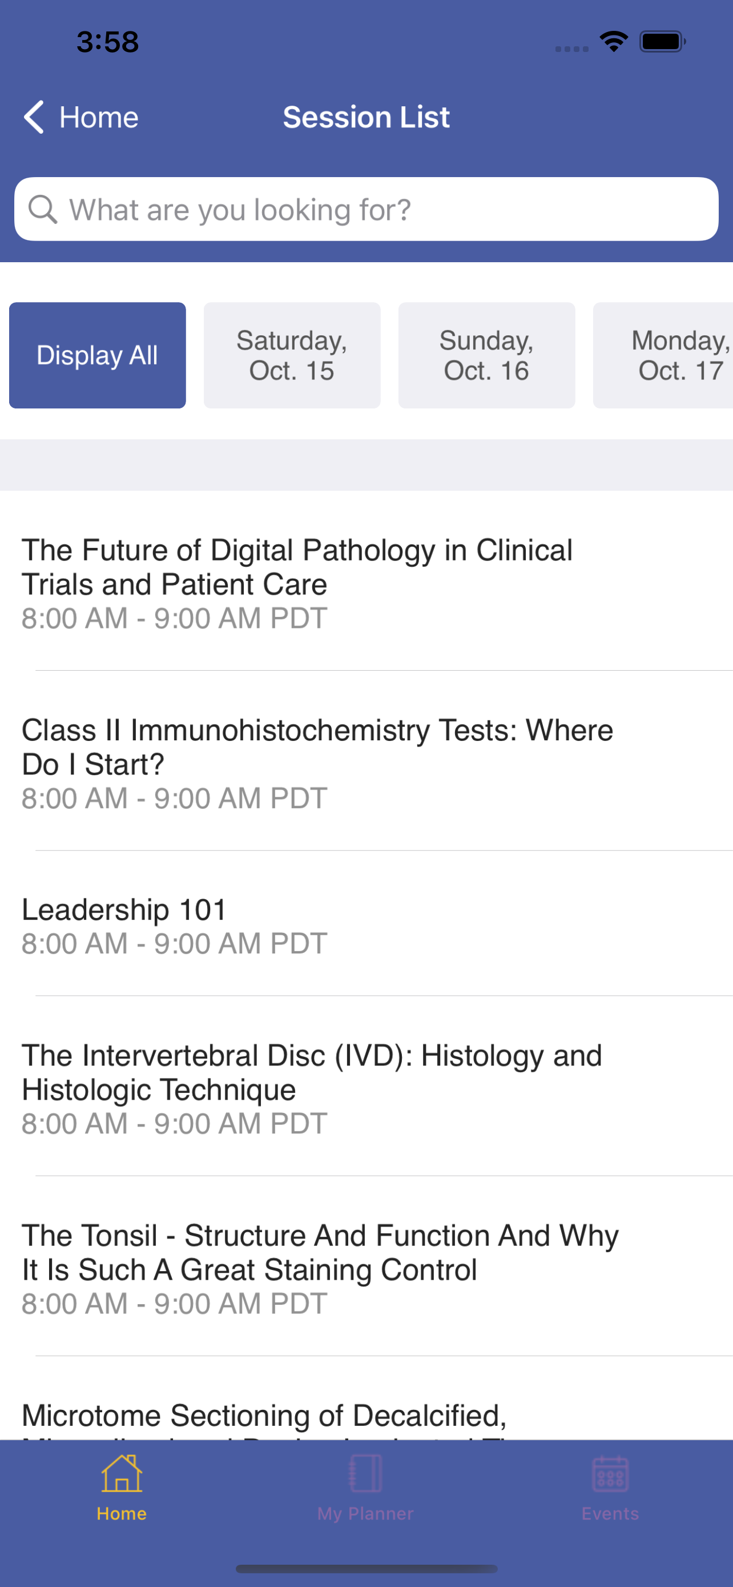Tap the Wi-Fi status icon

pos(614,42)
